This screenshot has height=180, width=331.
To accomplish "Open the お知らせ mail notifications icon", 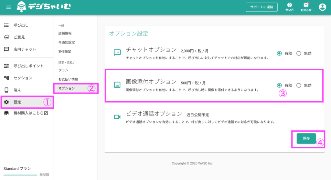I will [306, 5].
